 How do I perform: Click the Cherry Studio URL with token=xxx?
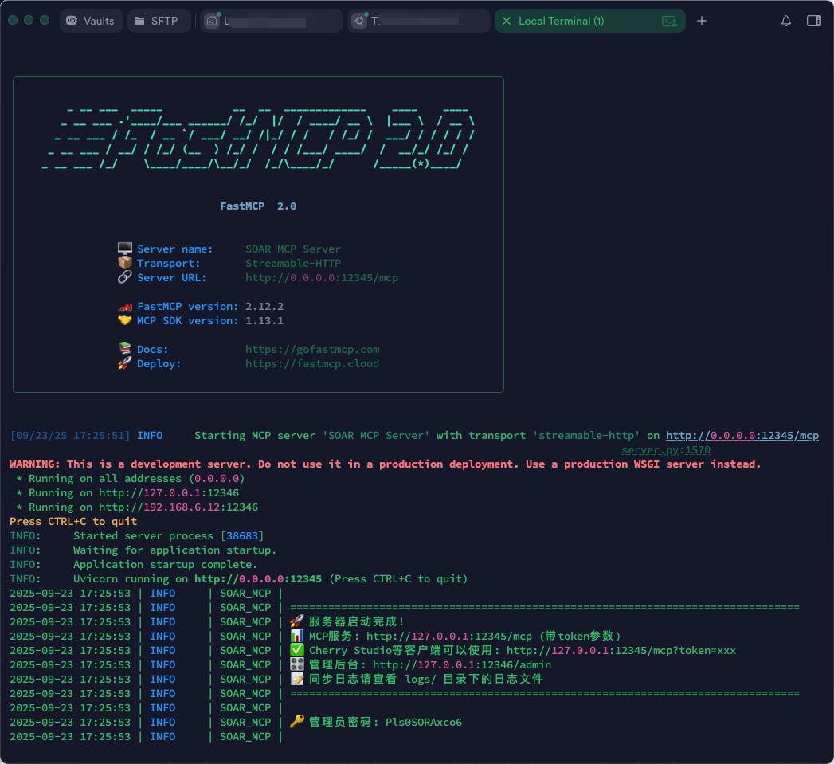click(621, 651)
